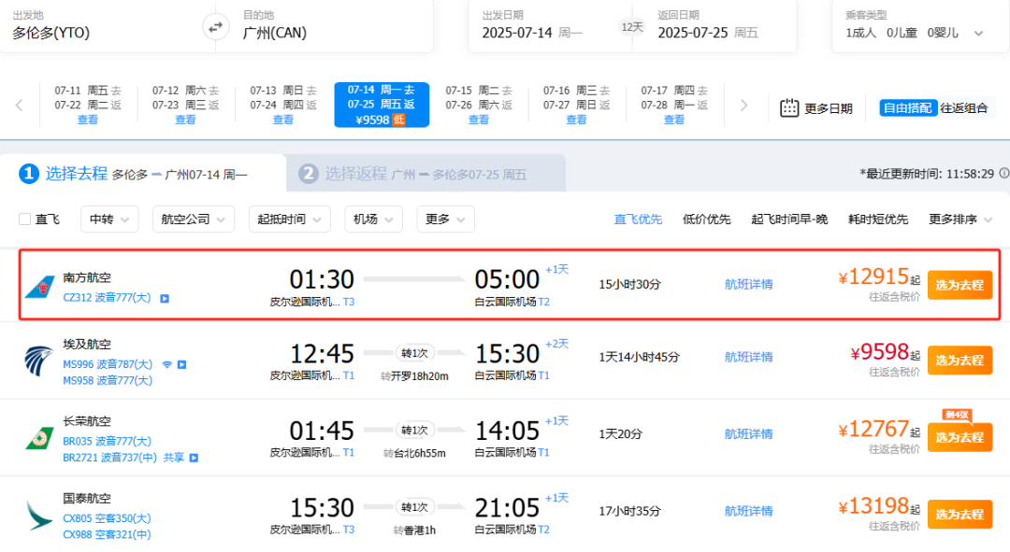Open 航班详情 for China Southern flight
The height and width of the screenshot is (552, 1010).
(748, 284)
